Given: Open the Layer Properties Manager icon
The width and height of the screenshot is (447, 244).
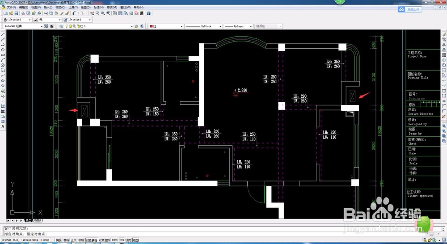Looking at the screenshot, I should coord(61,26).
